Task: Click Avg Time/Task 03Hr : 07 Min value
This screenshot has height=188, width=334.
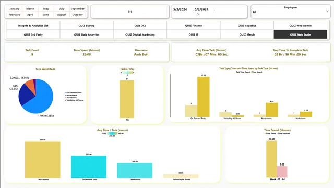Action: tap(211, 54)
